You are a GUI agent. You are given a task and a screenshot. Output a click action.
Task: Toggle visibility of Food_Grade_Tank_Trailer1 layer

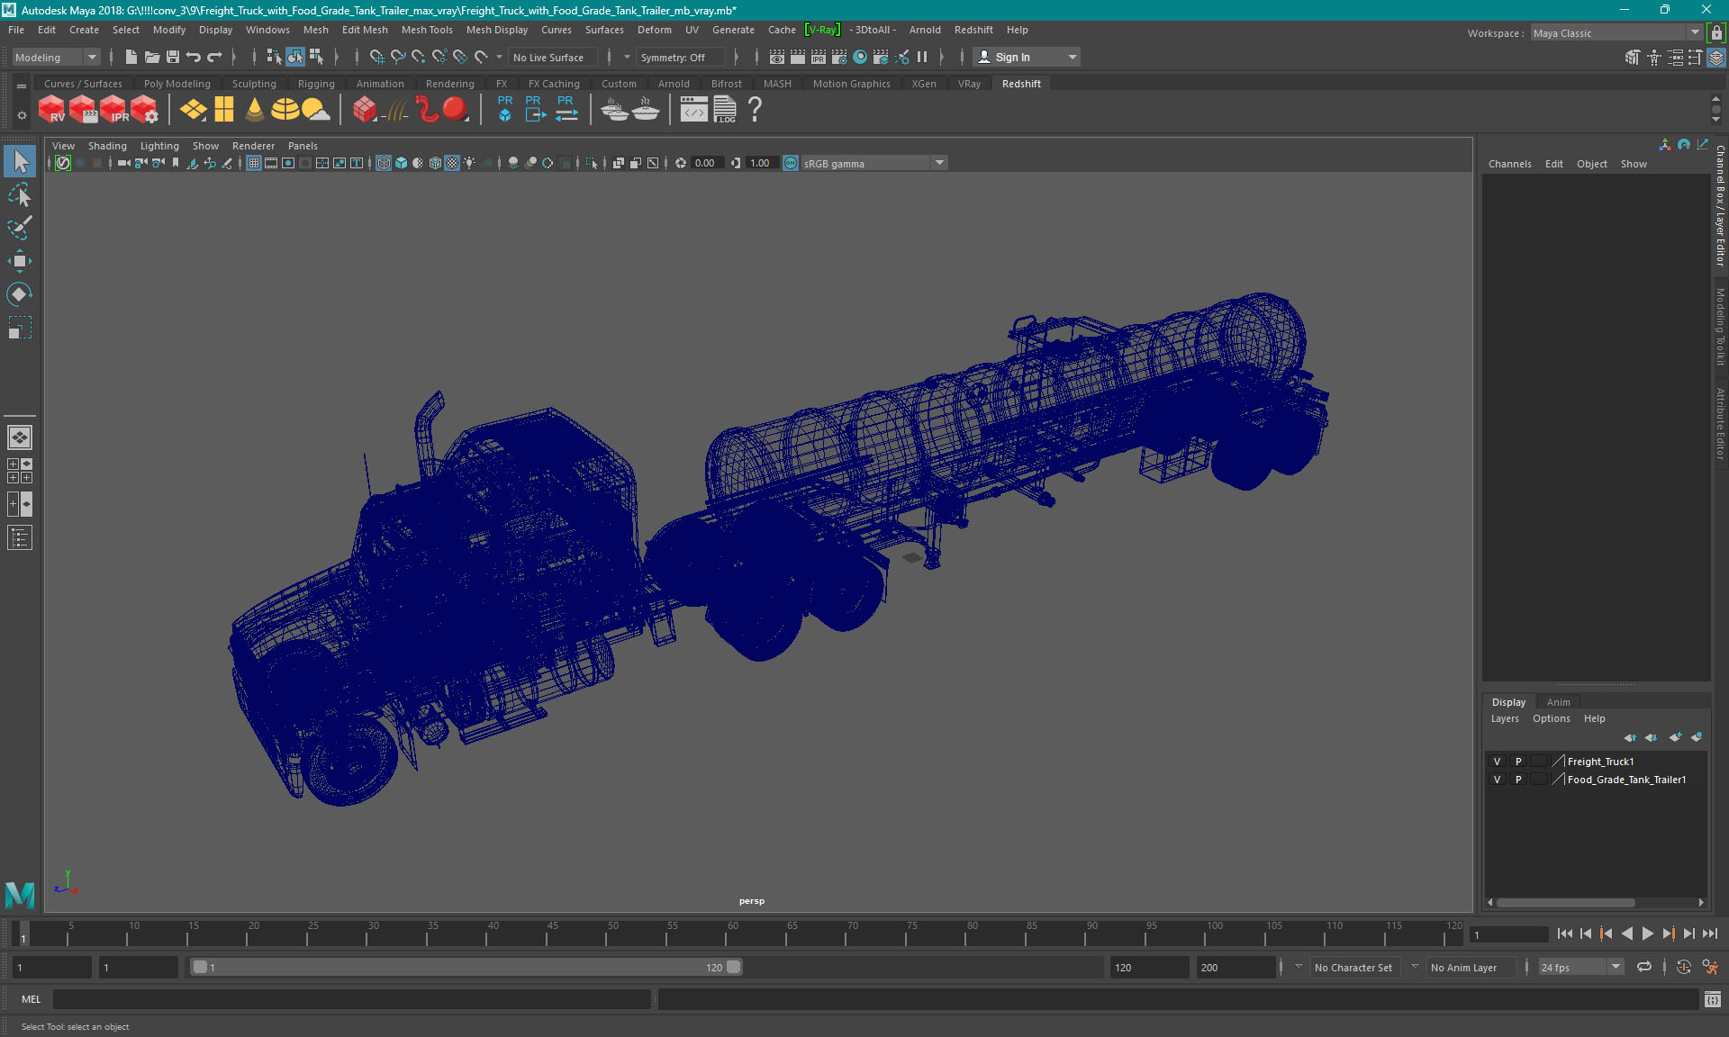1497,780
